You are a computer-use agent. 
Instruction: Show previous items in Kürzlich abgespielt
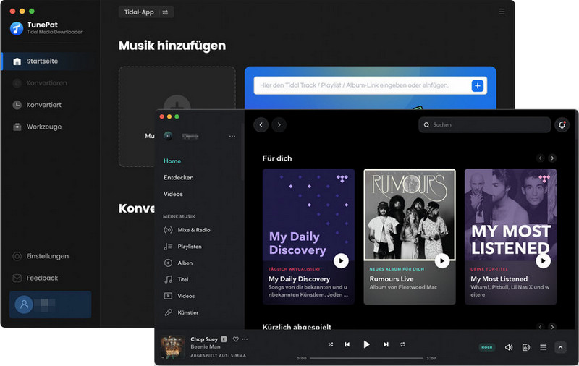(x=540, y=326)
